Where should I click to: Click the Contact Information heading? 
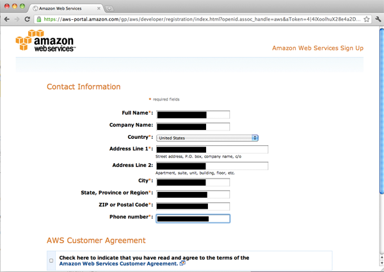[x=83, y=86]
